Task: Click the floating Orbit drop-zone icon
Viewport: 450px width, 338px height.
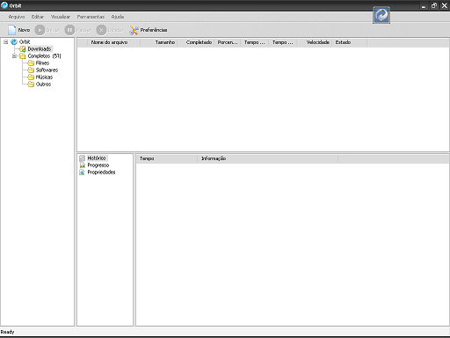Action: (x=381, y=15)
